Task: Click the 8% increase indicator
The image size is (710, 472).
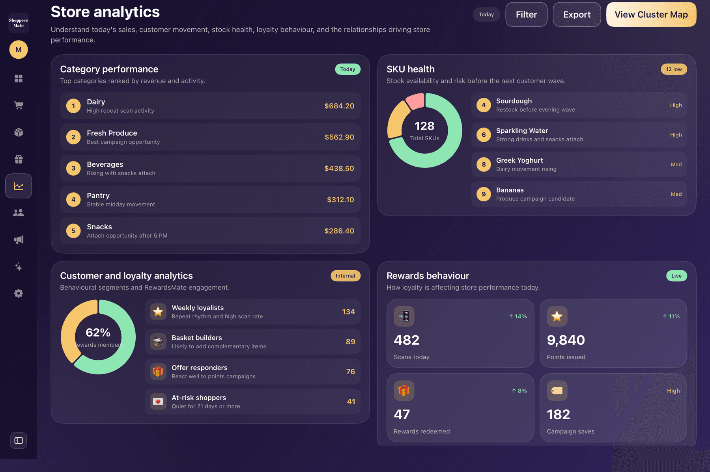Action: (519, 391)
